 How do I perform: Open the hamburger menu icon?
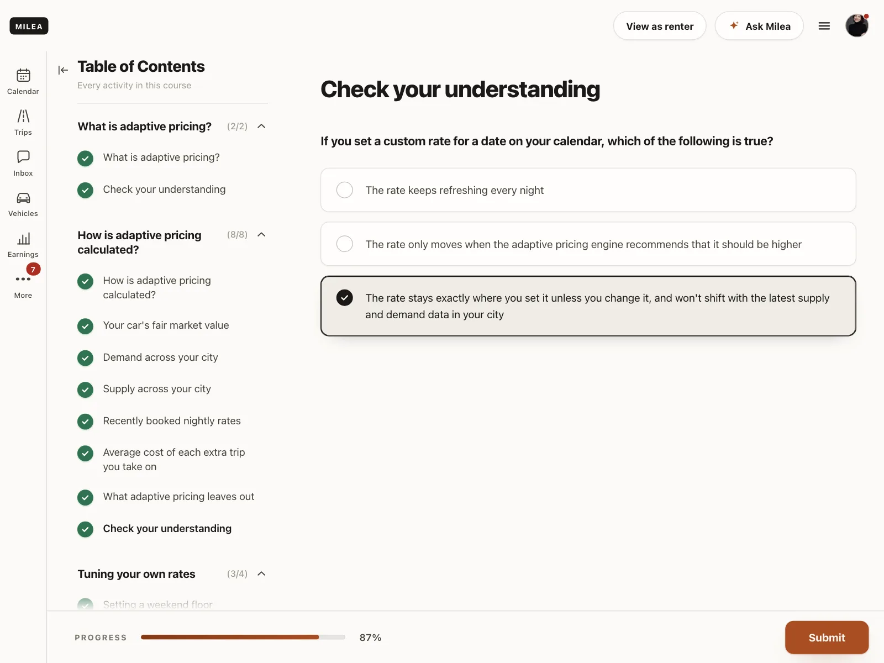pyautogui.click(x=824, y=26)
